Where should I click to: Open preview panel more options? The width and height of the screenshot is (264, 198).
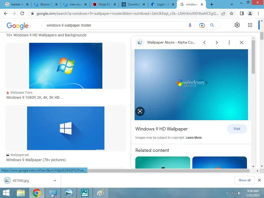click(x=229, y=43)
